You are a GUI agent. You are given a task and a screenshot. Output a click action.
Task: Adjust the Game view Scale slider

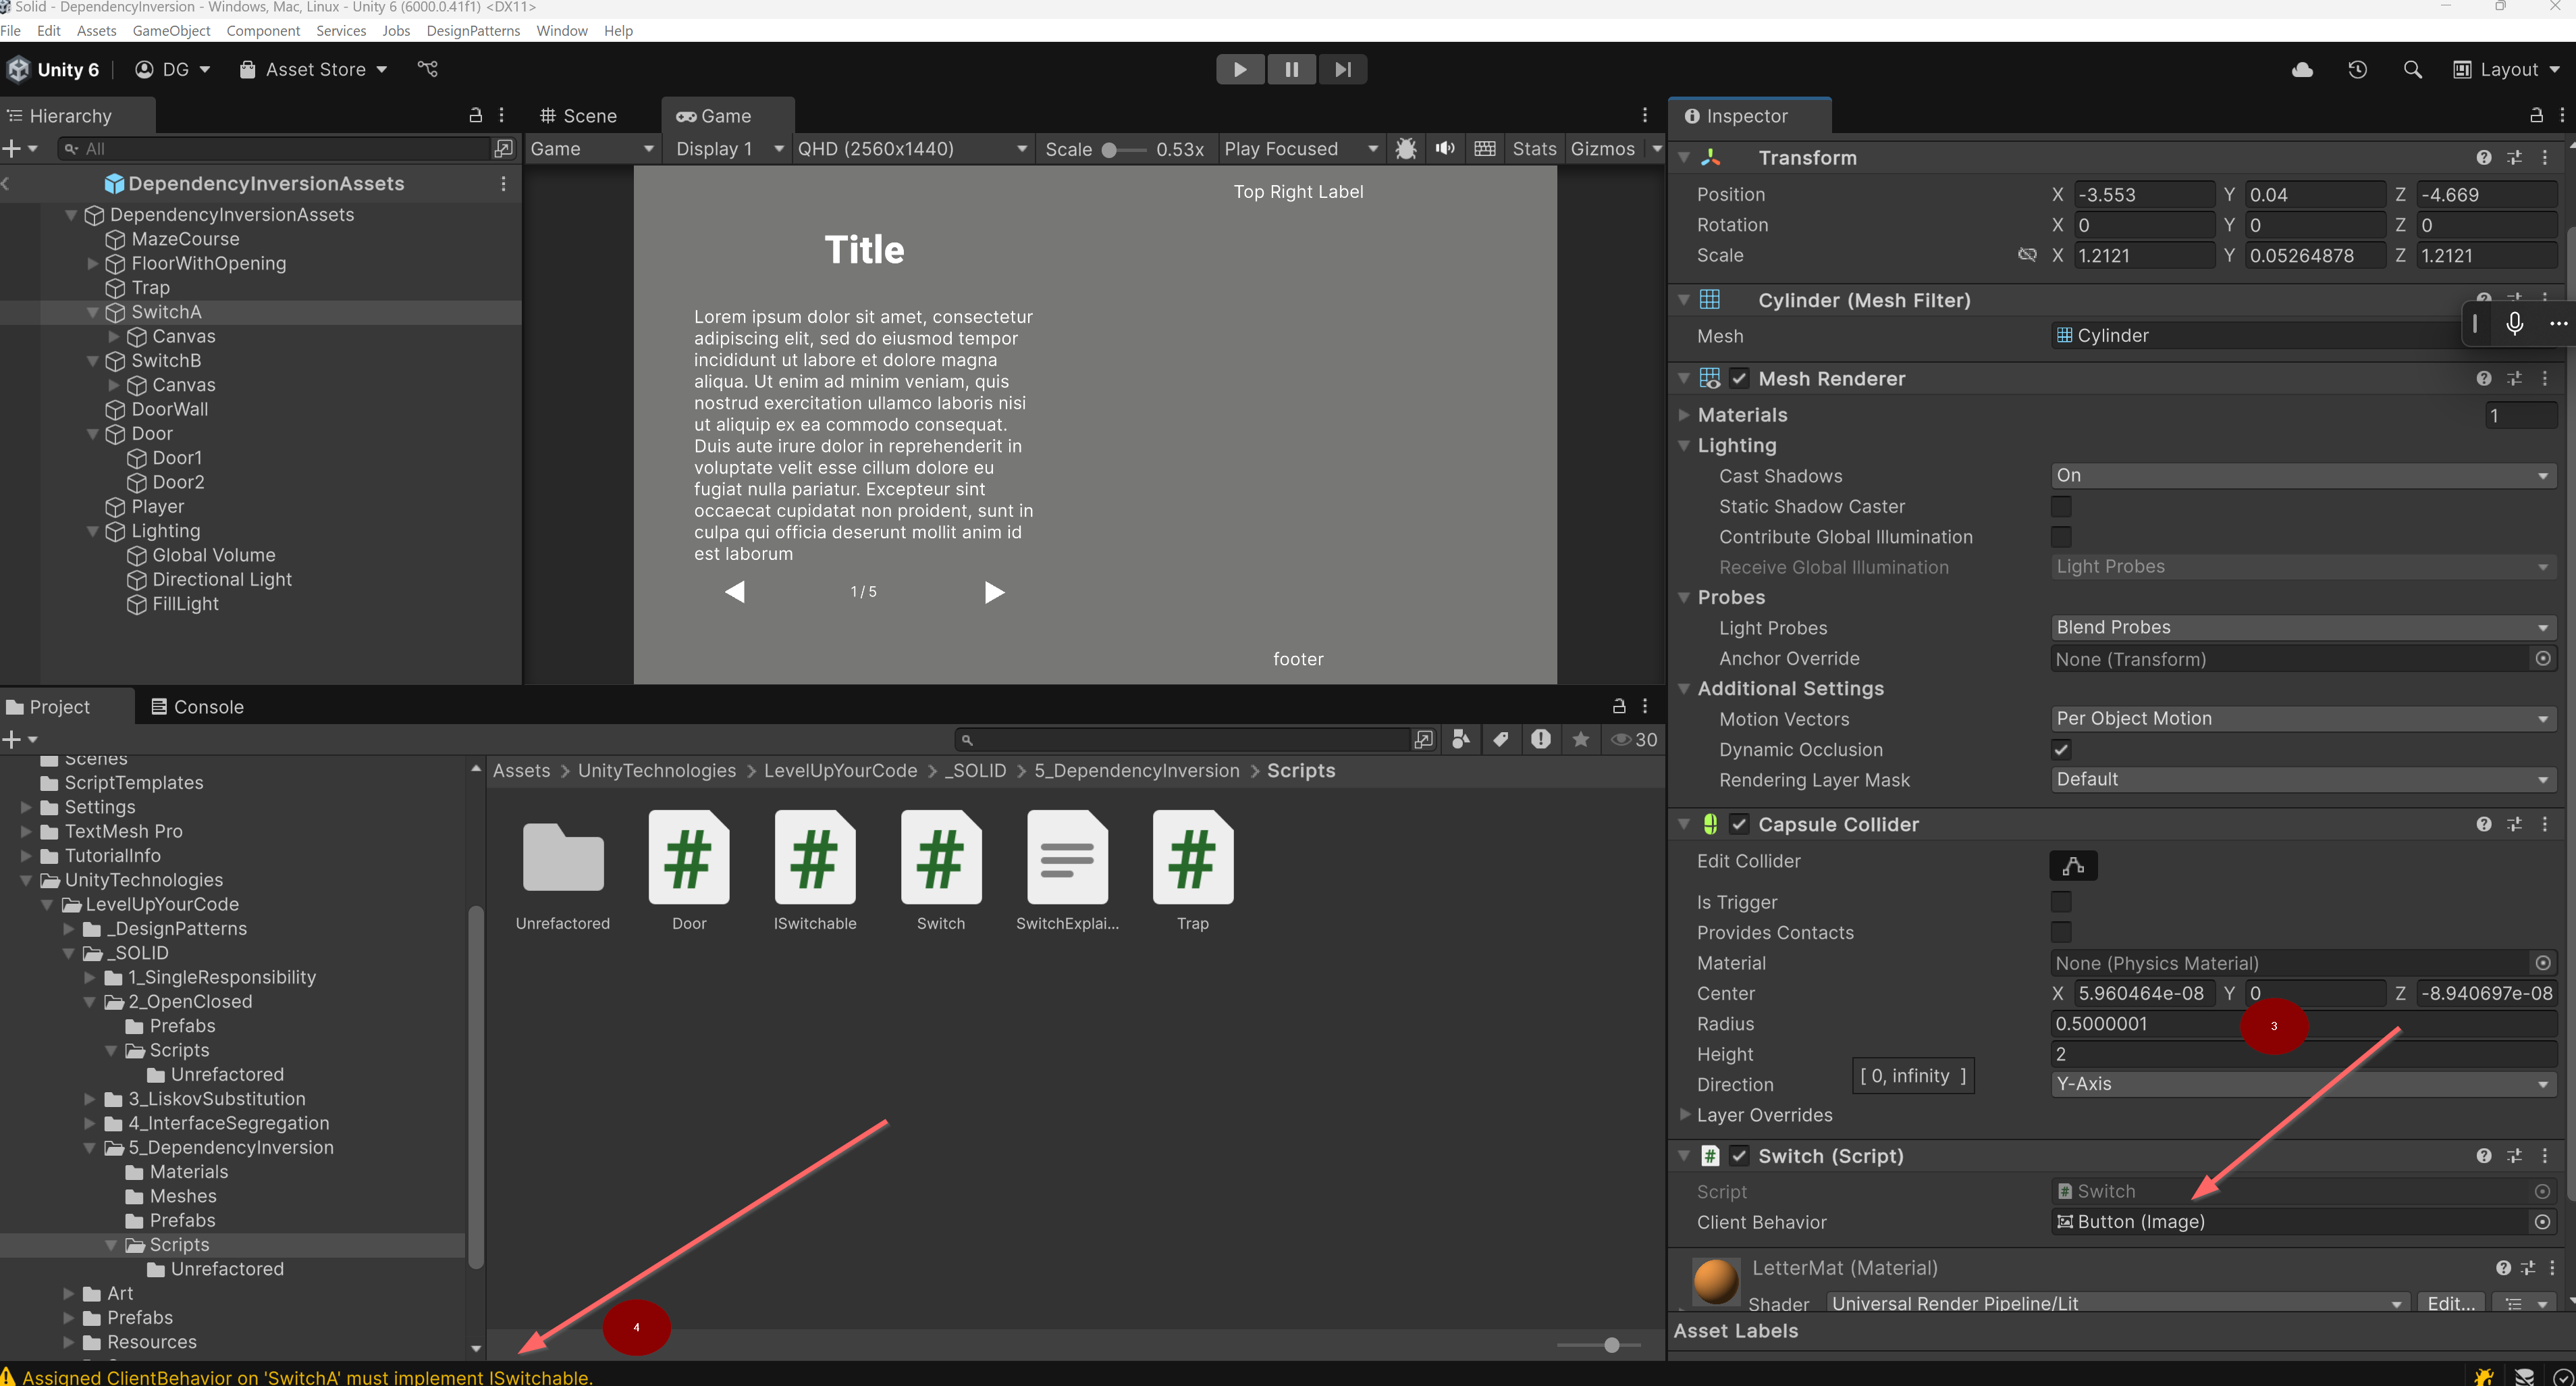tap(1110, 149)
